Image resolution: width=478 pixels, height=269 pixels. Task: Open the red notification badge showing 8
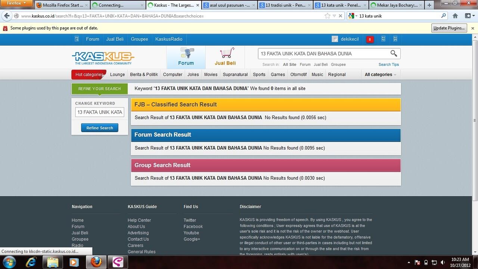pos(370,39)
